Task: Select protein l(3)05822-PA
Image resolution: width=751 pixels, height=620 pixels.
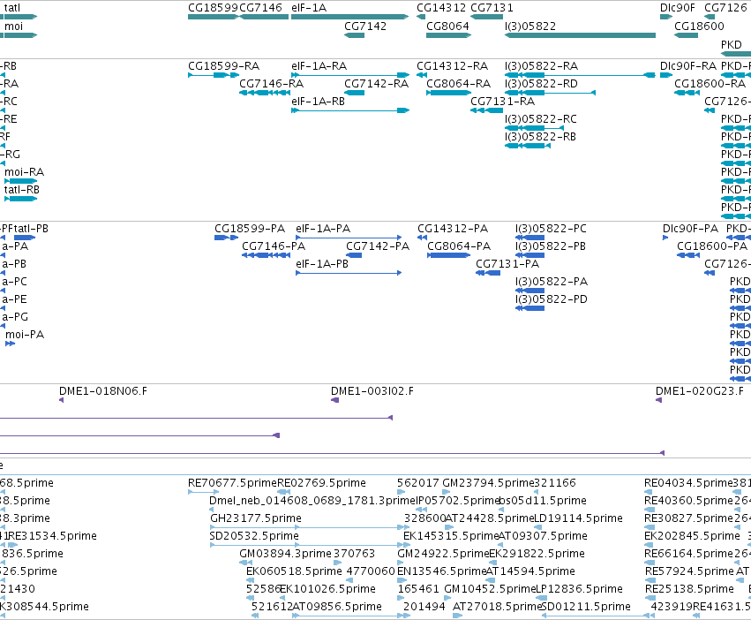Action: coord(552,282)
